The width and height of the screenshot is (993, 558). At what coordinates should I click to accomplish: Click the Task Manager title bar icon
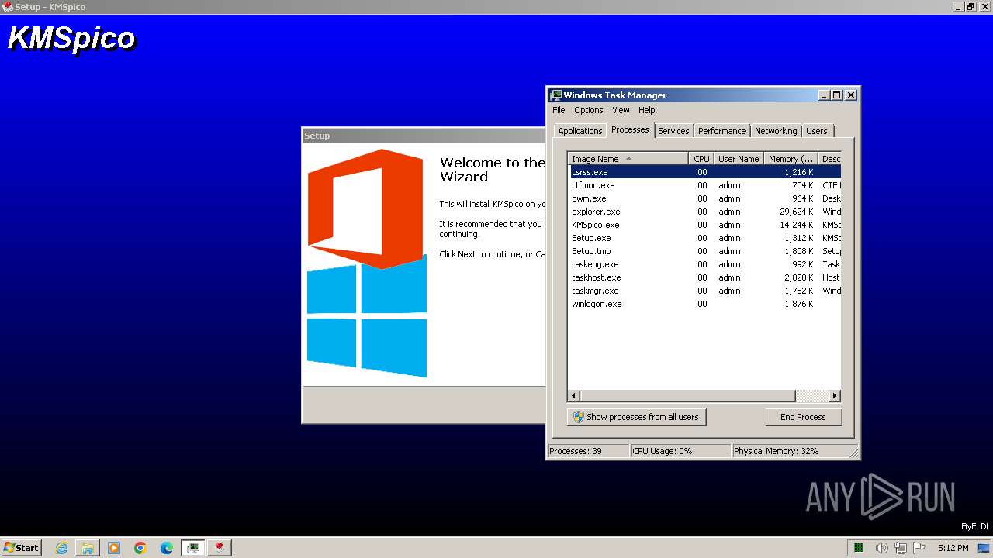556,95
